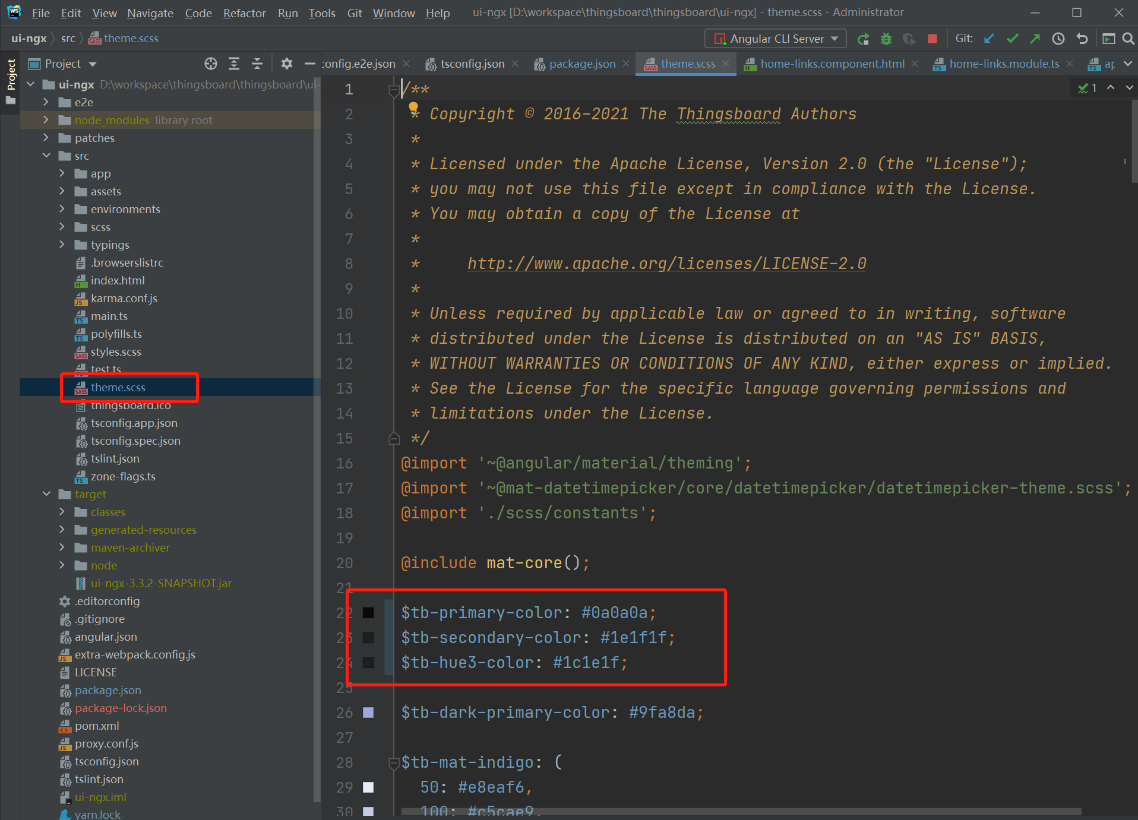Fold the $tb-mat-indigo map at line 28

tap(393, 762)
